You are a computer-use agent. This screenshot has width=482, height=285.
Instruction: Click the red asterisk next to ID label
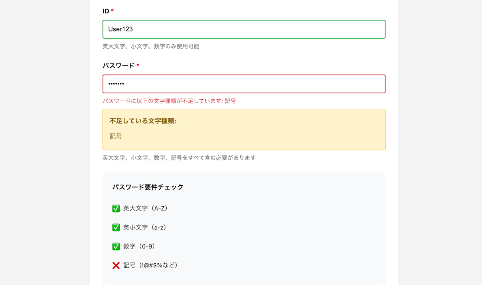click(112, 11)
